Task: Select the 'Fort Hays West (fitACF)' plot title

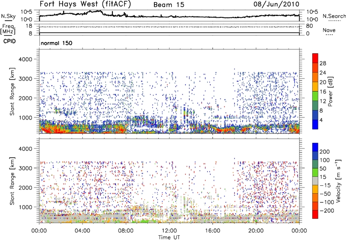Action: pos(85,4)
